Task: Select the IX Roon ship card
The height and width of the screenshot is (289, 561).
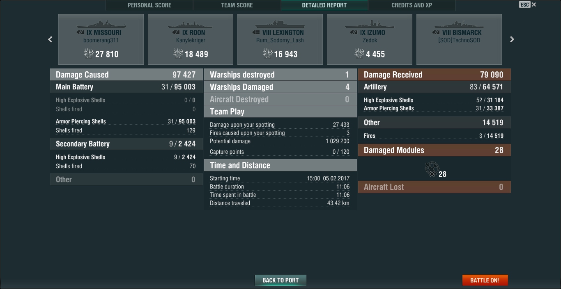Action: click(191, 39)
